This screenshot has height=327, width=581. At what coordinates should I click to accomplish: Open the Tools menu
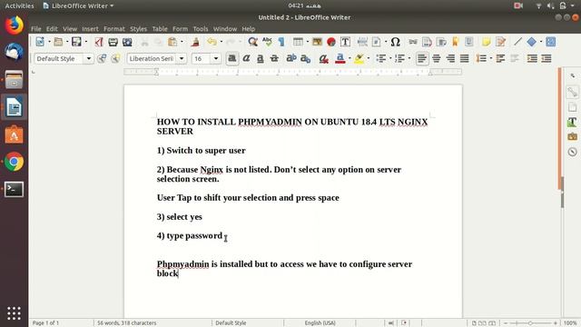coord(201,29)
